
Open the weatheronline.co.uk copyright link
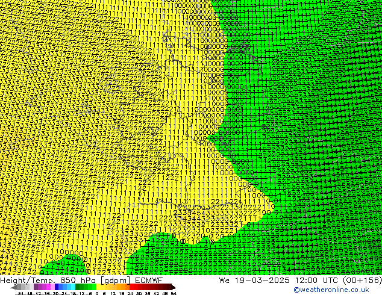coord(331,290)
